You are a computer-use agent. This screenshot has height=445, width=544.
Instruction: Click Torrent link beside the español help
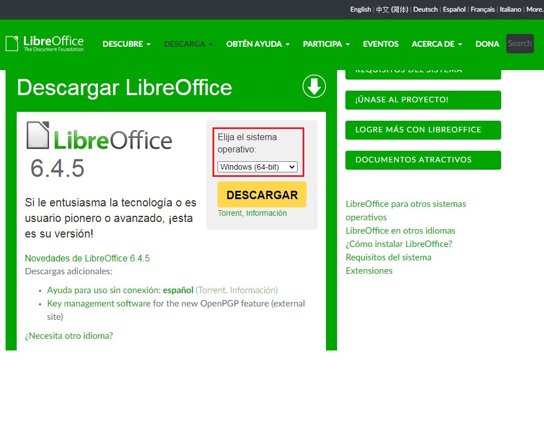click(211, 290)
